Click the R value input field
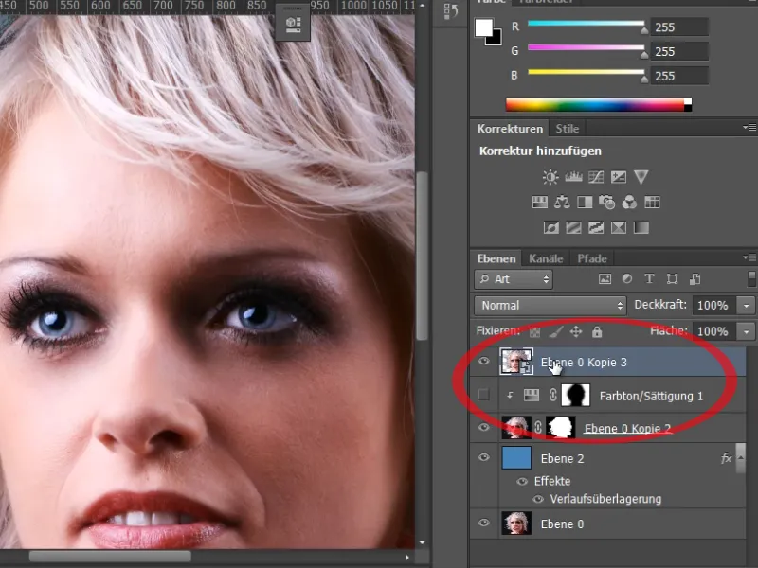The image size is (758, 568). tap(679, 27)
